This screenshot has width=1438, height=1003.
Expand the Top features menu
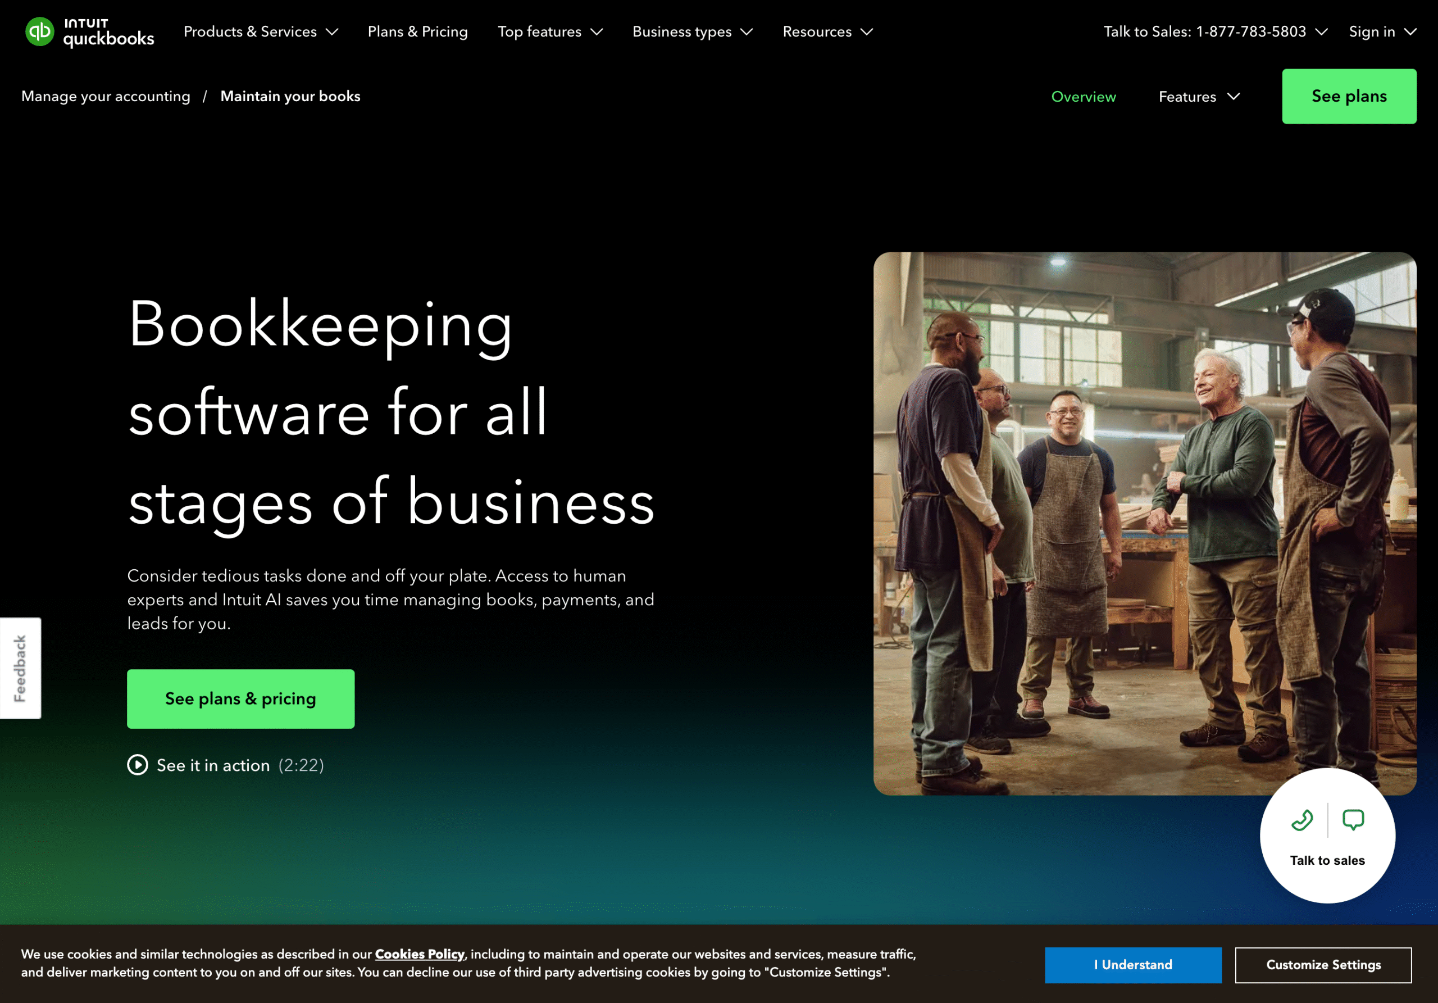click(550, 31)
